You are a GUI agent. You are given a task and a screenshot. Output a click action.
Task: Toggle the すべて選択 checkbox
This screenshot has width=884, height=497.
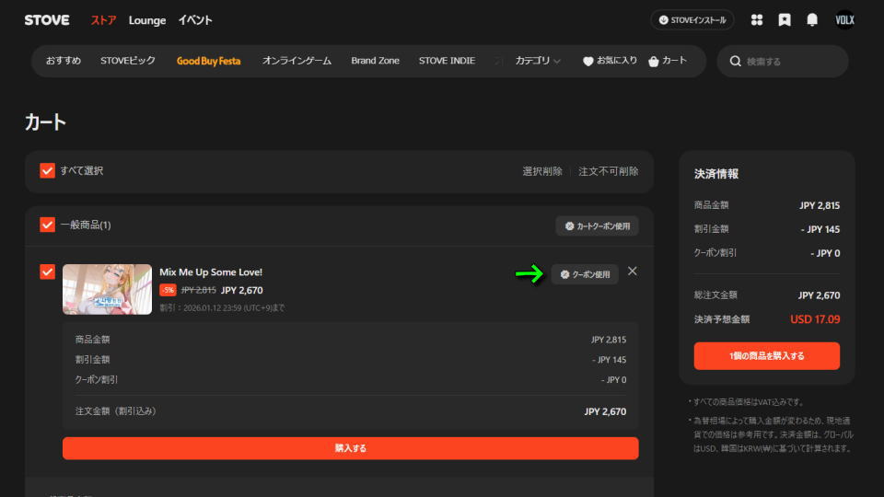point(48,171)
